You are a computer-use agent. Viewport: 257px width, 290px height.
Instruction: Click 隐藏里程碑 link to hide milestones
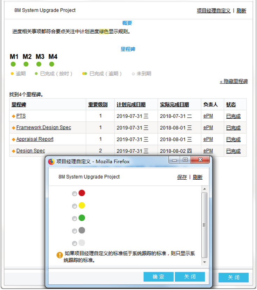(x=234, y=81)
